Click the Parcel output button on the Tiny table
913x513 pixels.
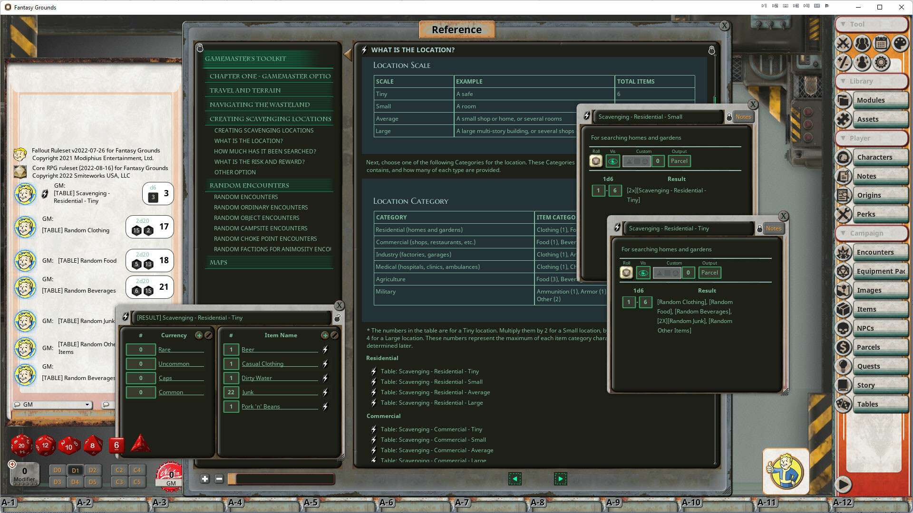click(709, 273)
